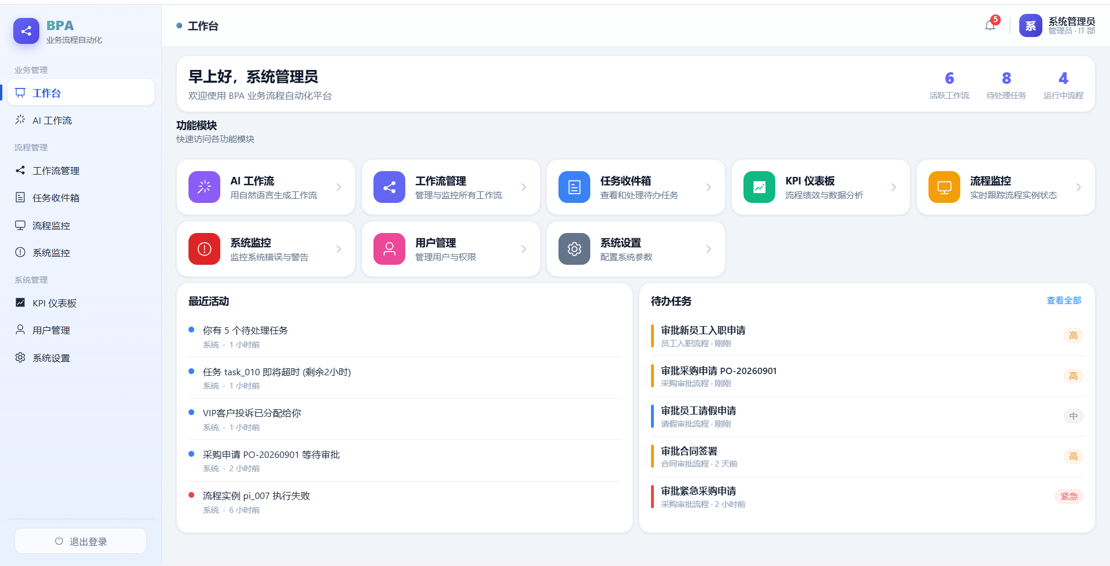Click the 系统设置 gear icon in sidebar
The width and height of the screenshot is (1110, 566).
(20, 357)
